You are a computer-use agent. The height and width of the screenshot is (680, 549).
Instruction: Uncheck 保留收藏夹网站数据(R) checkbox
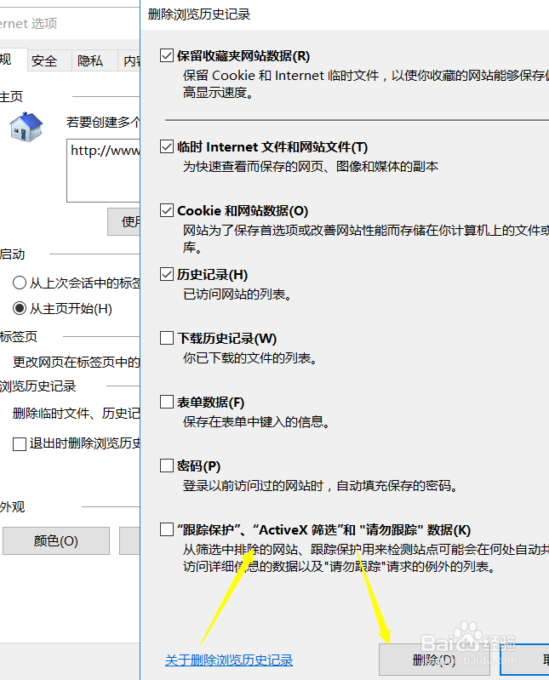(x=167, y=55)
